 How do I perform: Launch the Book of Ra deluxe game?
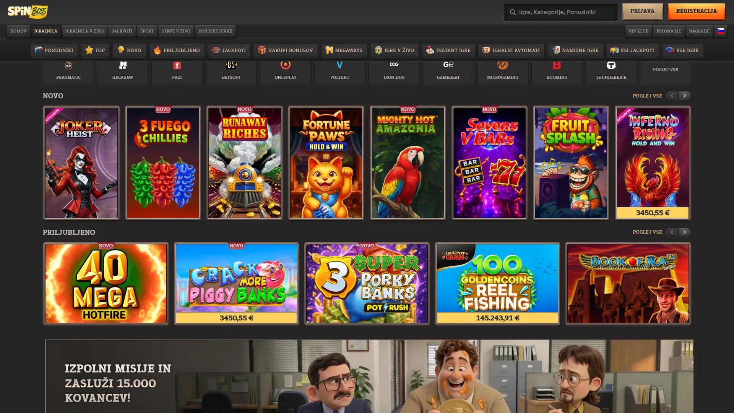[x=628, y=284]
